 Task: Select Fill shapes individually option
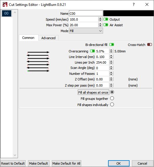click(x=112, y=105)
